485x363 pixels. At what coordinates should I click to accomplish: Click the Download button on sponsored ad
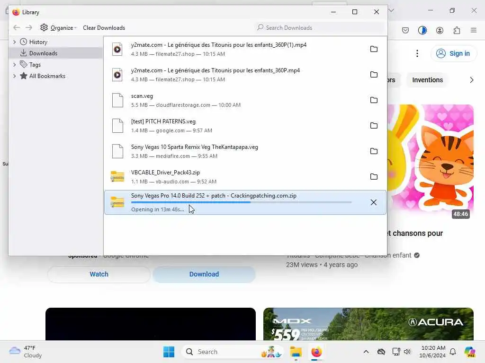pos(204,274)
